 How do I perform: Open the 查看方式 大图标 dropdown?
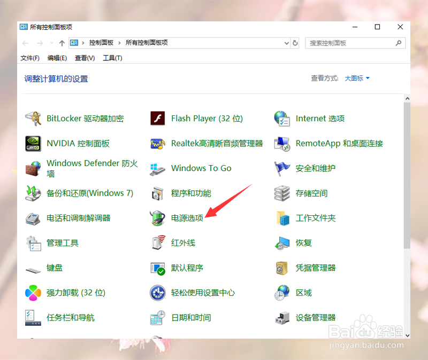click(x=357, y=79)
